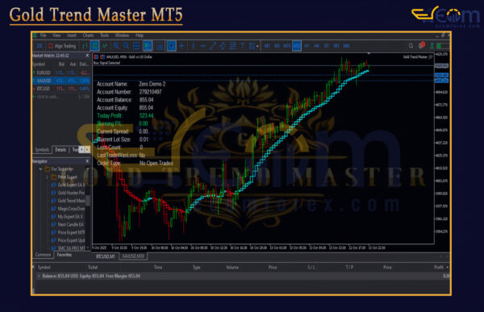Select the equidistant channel tool
This screenshot has height=312, width=484.
click(223, 46)
